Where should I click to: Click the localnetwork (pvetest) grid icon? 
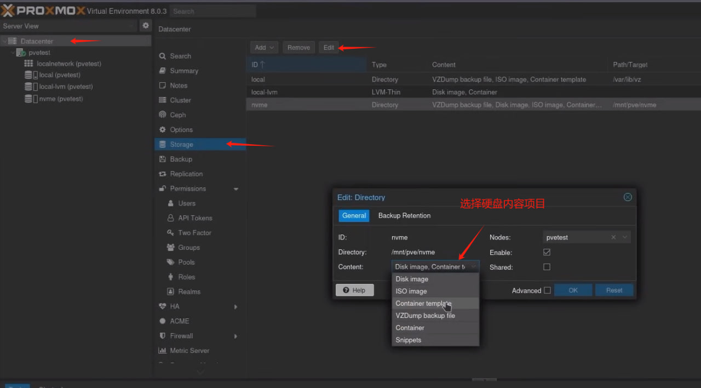pos(28,64)
